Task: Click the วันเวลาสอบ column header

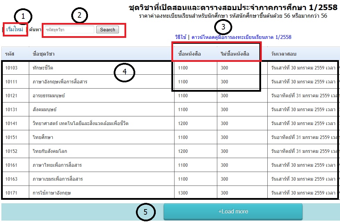Action: (x=284, y=54)
